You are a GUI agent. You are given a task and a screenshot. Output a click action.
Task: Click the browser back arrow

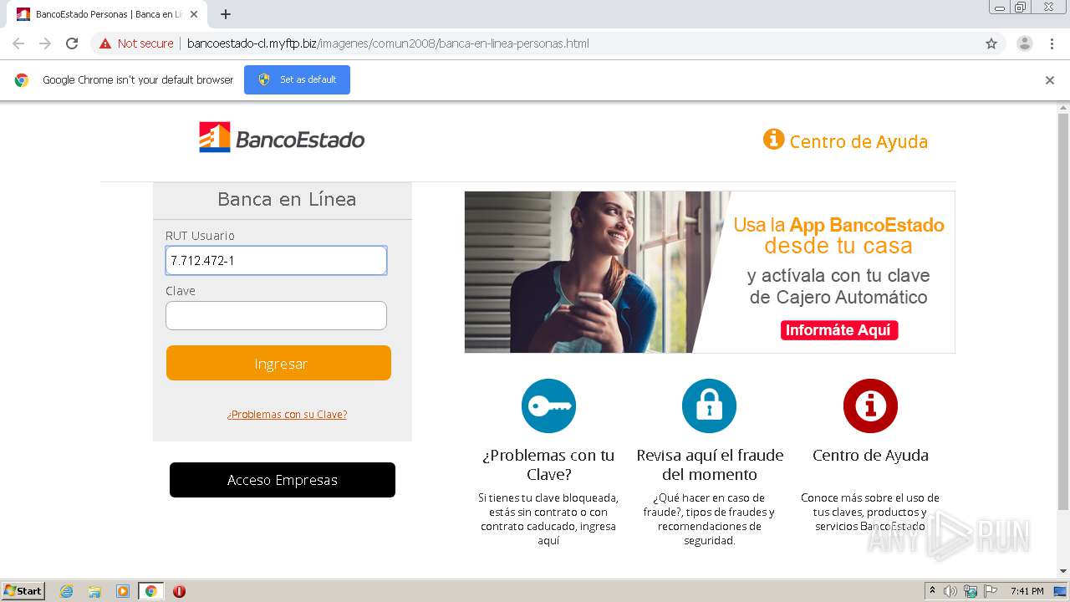[18, 43]
